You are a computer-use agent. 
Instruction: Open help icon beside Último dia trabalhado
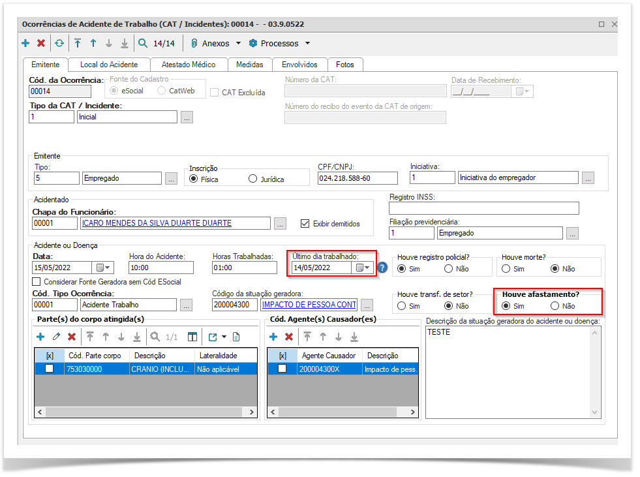382,268
